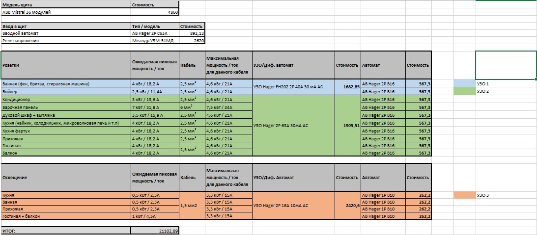This screenshot has width=537, height=235.
Task: Select the green legend color cell
Action: pyautogui.click(x=464, y=92)
